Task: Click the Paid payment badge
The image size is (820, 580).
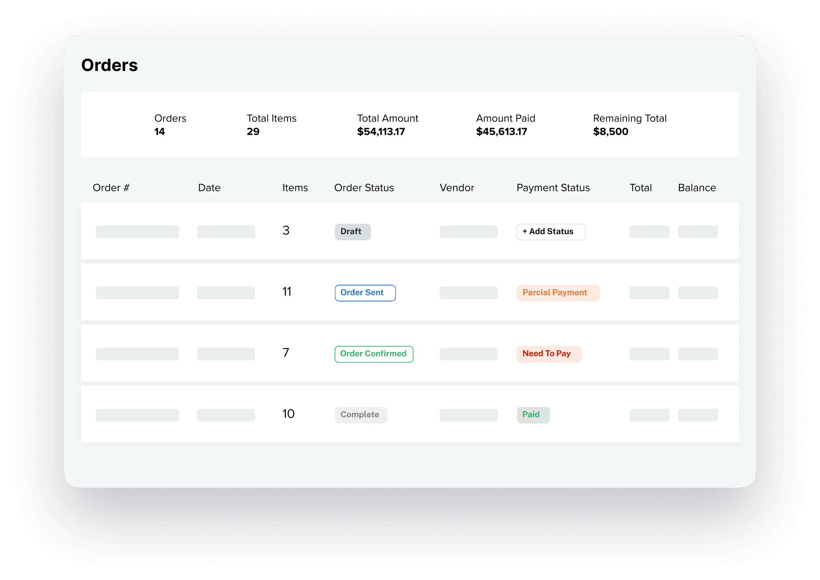Action: (x=532, y=414)
